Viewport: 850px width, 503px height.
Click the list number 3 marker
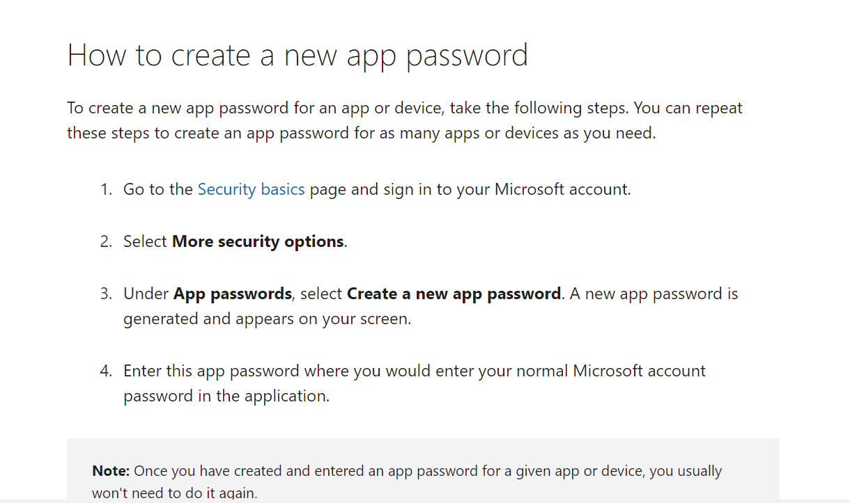click(105, 294)
